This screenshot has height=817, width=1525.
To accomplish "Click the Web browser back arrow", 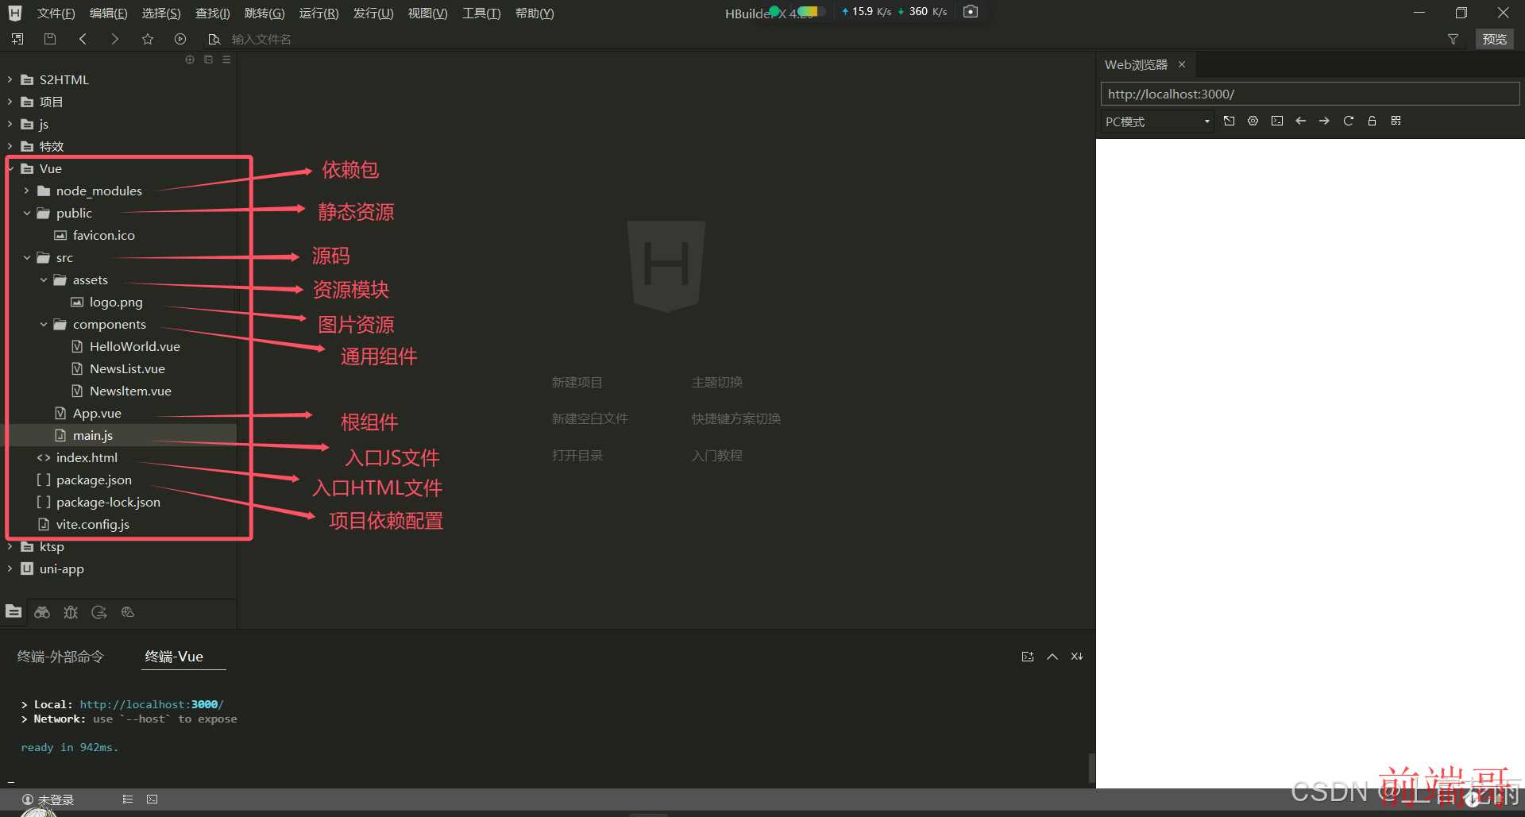I will pos(1301,121).
